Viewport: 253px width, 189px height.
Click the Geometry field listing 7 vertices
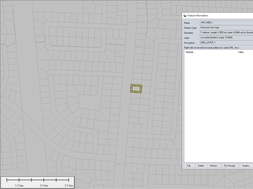pyautogui.click(x=226, y=33)
